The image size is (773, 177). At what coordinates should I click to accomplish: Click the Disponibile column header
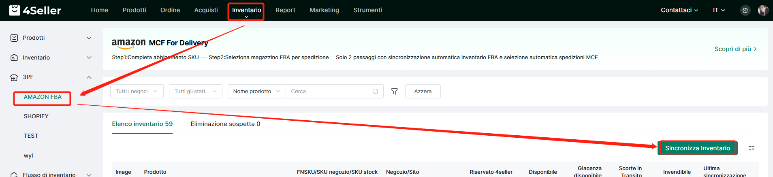point(543,172)
